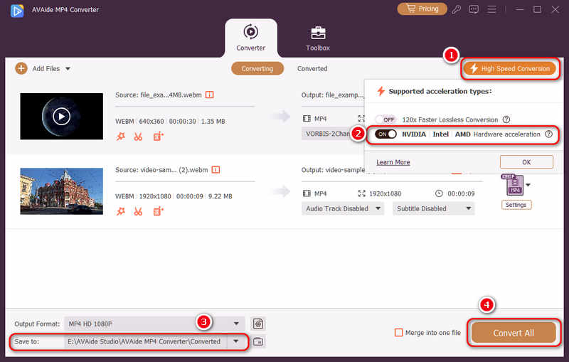569x362 pixels.
Task: Open effects wand for 1920x1080 video
Action: (120, 211)
